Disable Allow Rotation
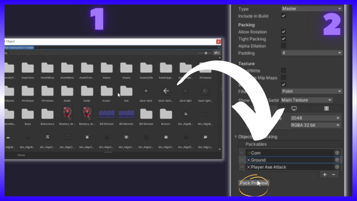 283,32
